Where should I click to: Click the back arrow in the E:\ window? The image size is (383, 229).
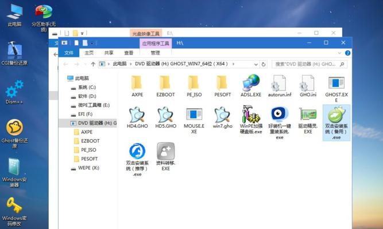[x=55, y=54]
